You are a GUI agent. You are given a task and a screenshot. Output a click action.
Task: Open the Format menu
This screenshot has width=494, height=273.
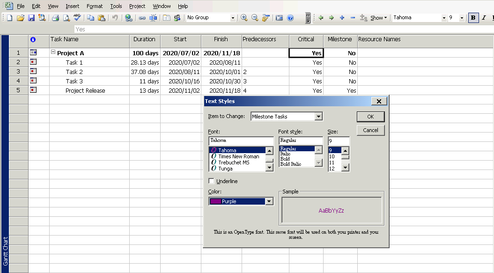point(95,6)
